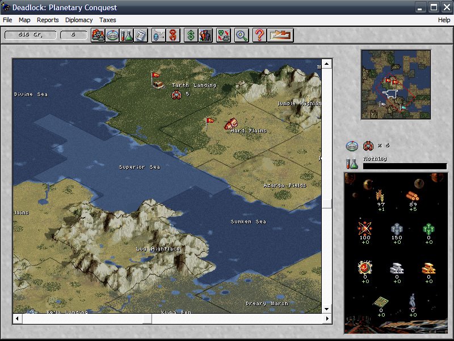This screenshot has height=341, width=454.
Task: Click the Nothing research label
Action: [x=375, y=159]
